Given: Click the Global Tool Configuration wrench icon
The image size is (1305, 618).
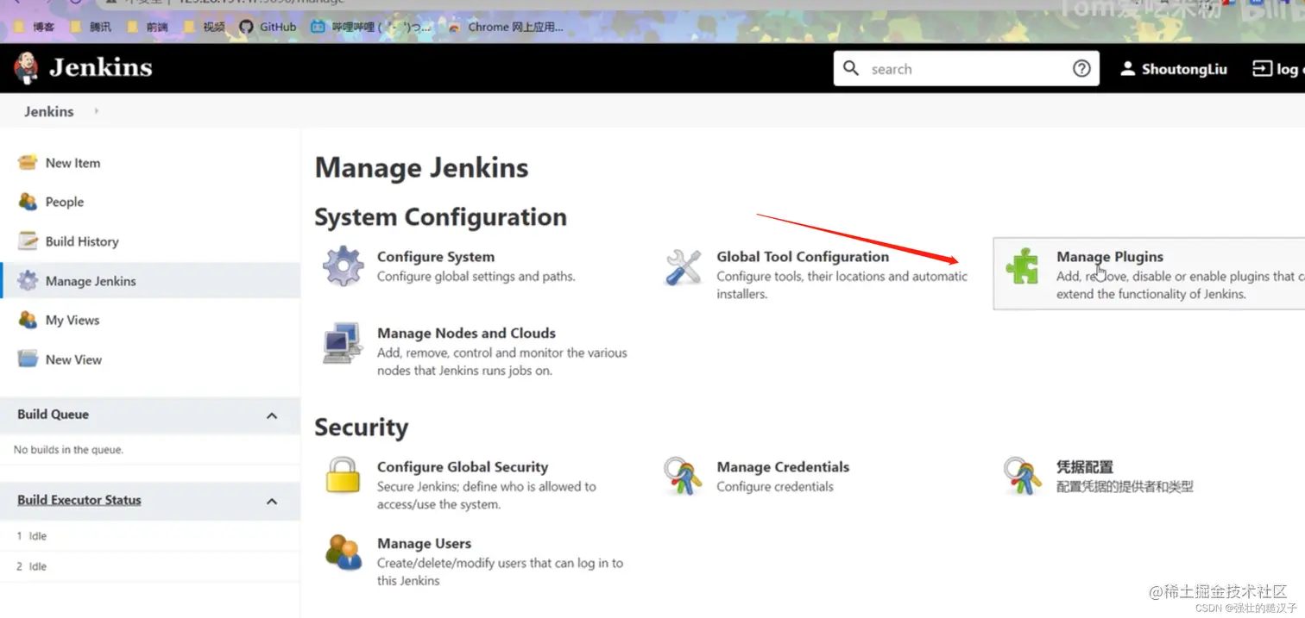Looking at the screenshot, I should pos(684,266).
